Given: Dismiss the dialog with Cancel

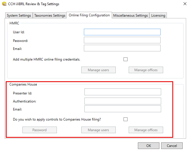Looking at the screenshot, I should click(172, 146).
